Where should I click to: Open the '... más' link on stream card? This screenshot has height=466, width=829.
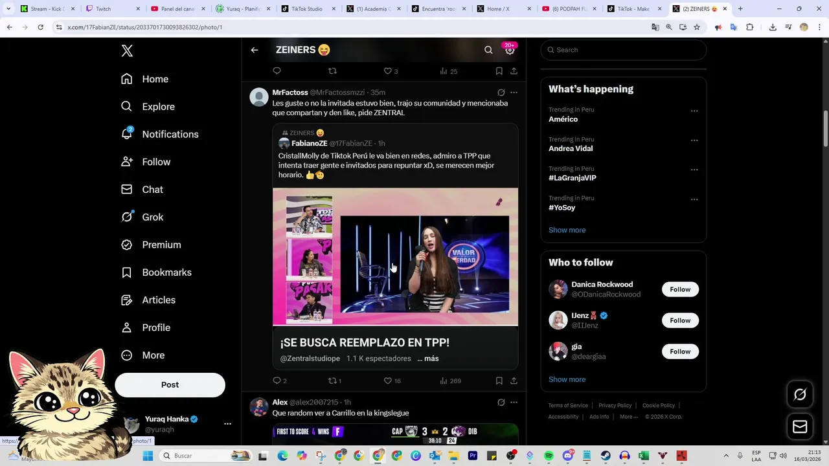[x=427, y=359]
